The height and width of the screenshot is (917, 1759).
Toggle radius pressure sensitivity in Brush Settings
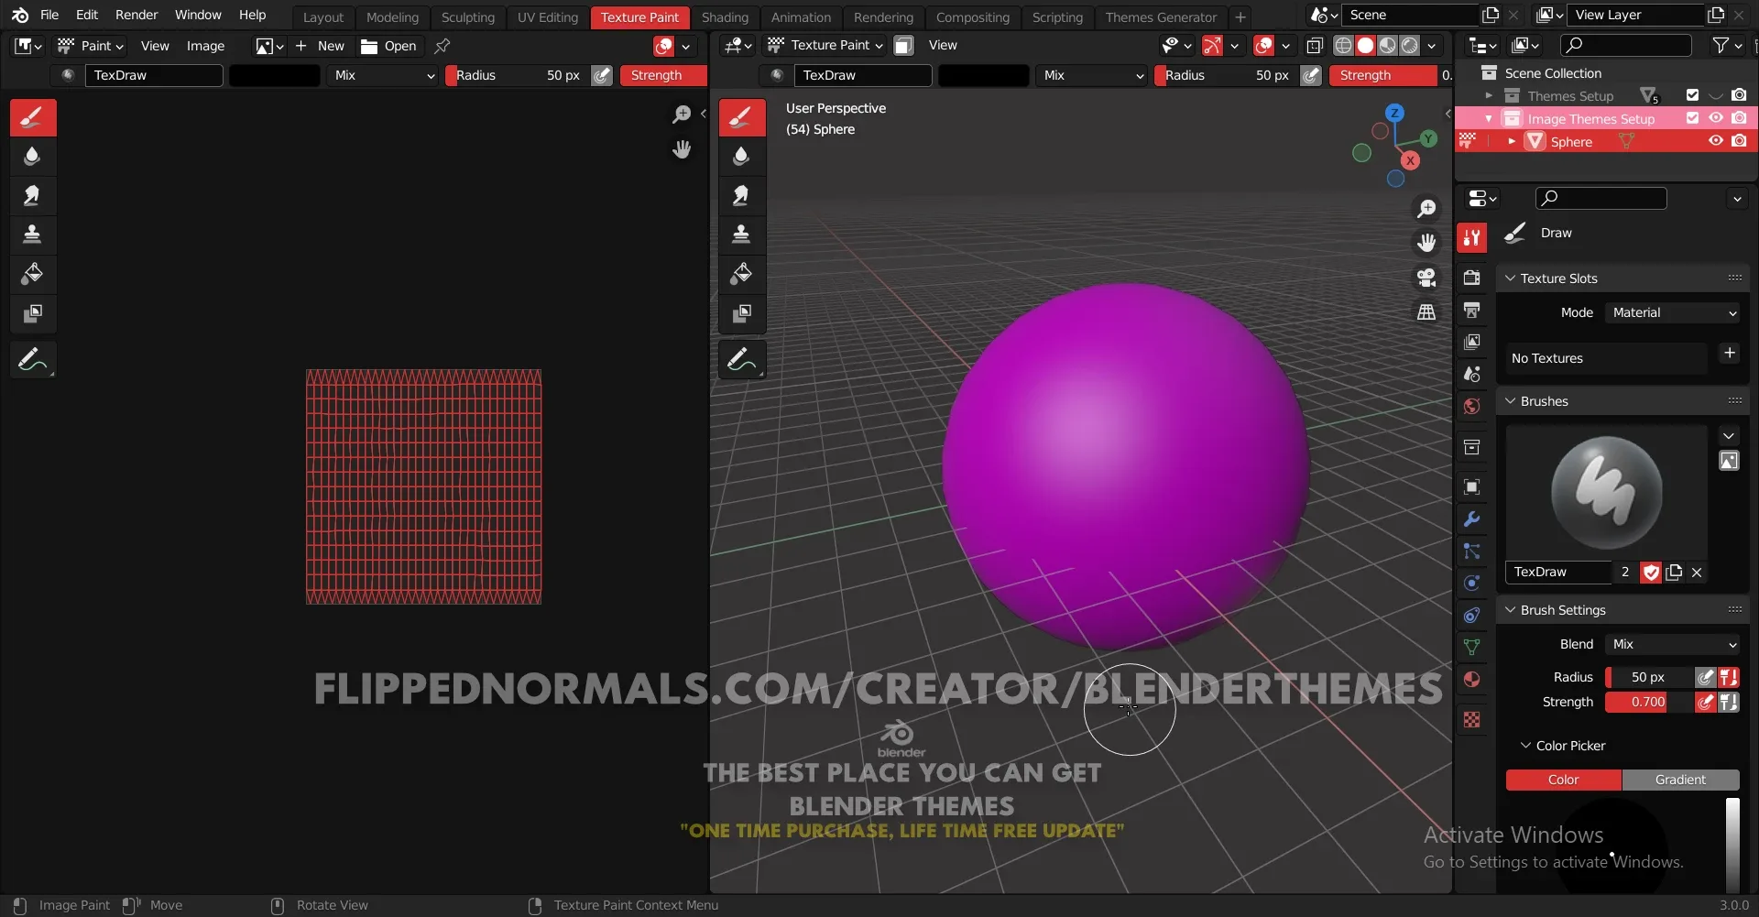(x=1705, y=678)
